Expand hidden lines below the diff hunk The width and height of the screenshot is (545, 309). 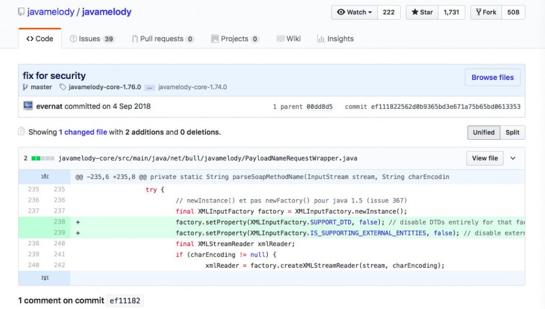tap(45, 278)
